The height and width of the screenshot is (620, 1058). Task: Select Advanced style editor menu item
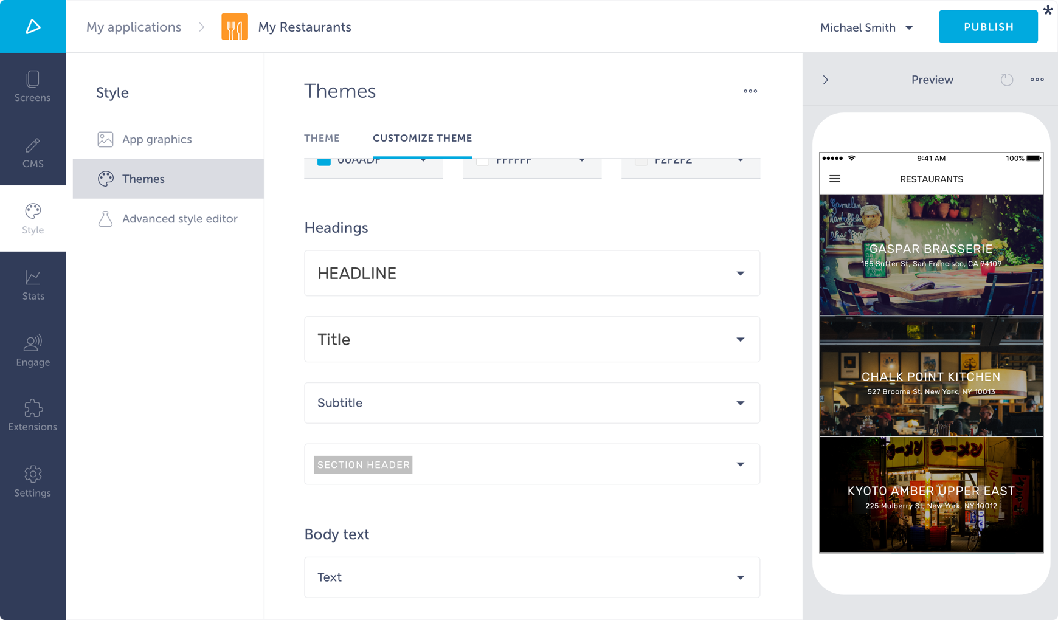(179, 219)
